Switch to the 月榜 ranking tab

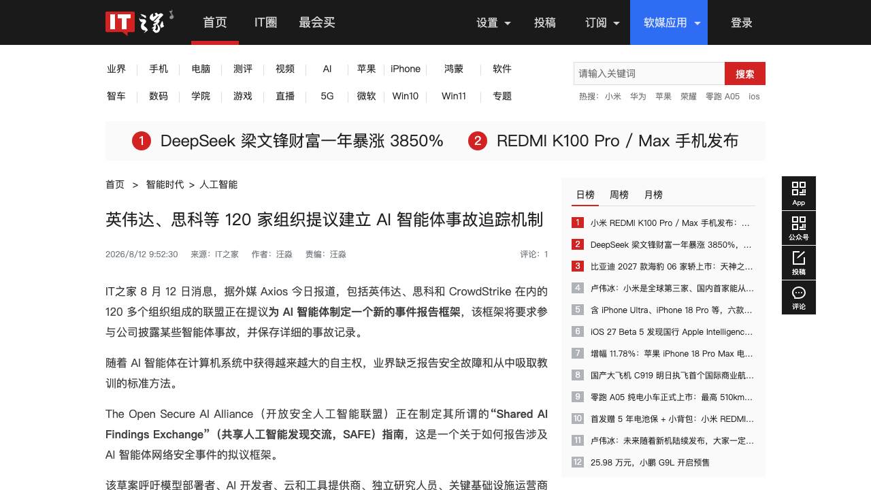(653, 195)
